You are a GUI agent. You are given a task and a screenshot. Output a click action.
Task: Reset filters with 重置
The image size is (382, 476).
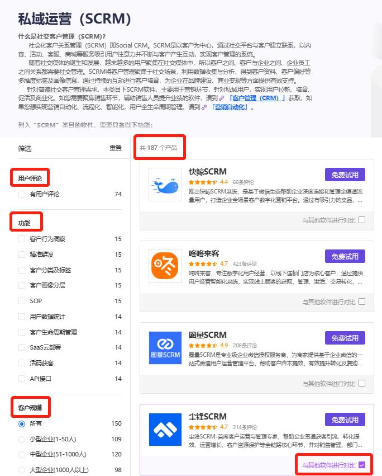(x=116, y=148)
